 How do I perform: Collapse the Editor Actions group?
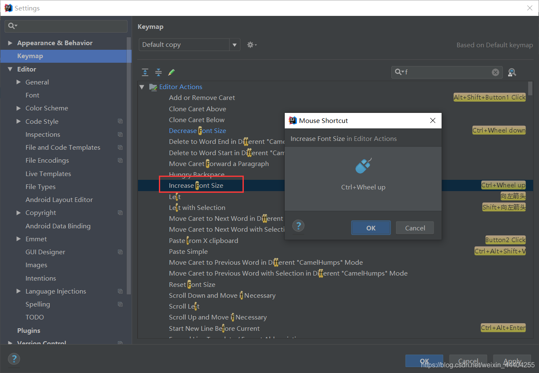point(142,87)
